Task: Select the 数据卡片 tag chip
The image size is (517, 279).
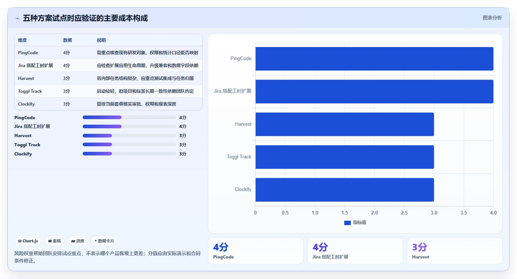Action: tap(104, 241)
